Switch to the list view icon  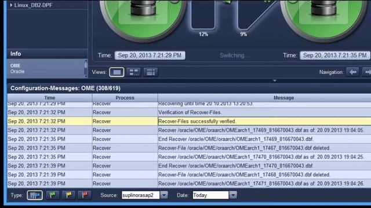pos(151,72)
